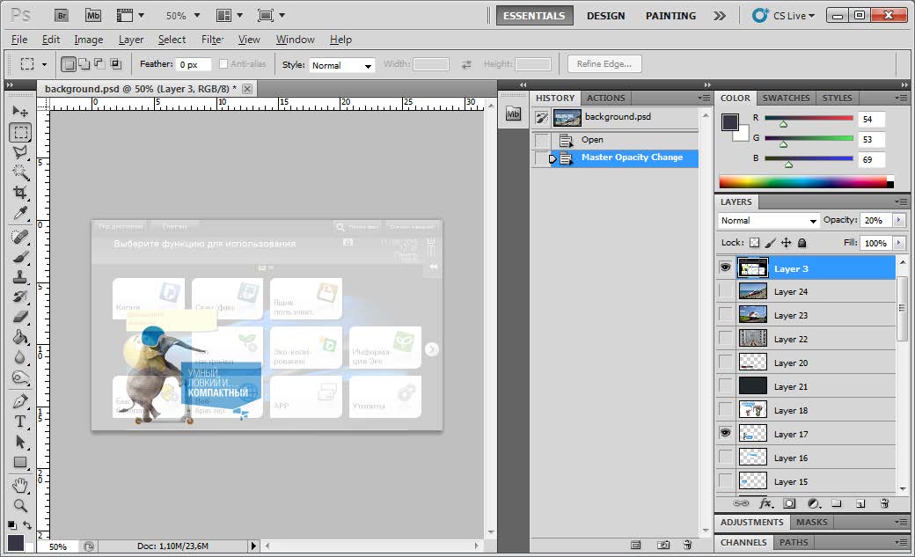Create new adjustment layer icon

(814, 503)
